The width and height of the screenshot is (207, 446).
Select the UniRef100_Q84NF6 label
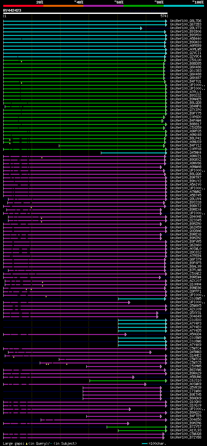(186, 106)
